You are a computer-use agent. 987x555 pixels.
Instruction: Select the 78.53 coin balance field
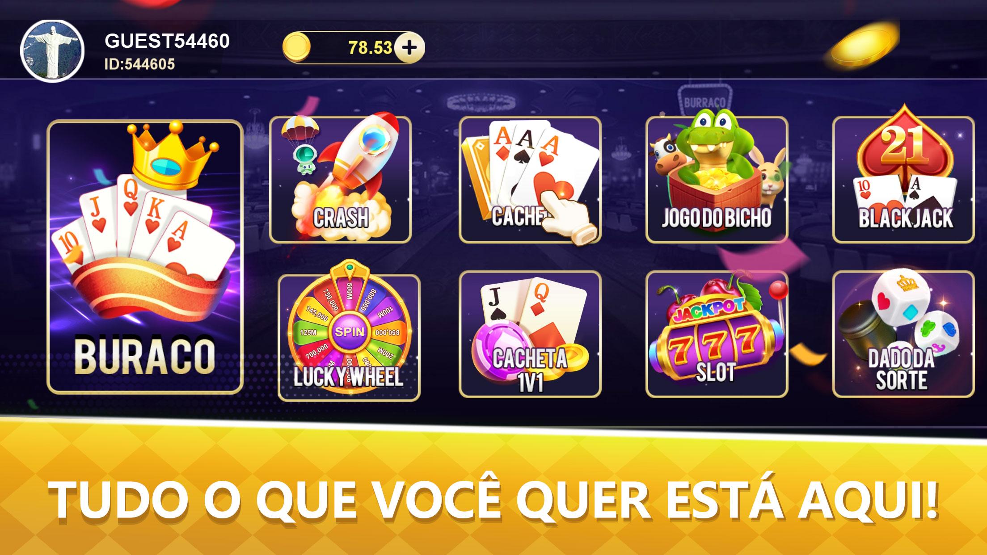click(353, 47)
